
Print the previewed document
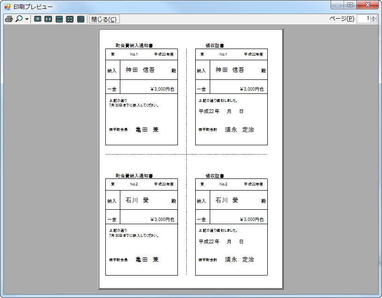tap(8, 19)
